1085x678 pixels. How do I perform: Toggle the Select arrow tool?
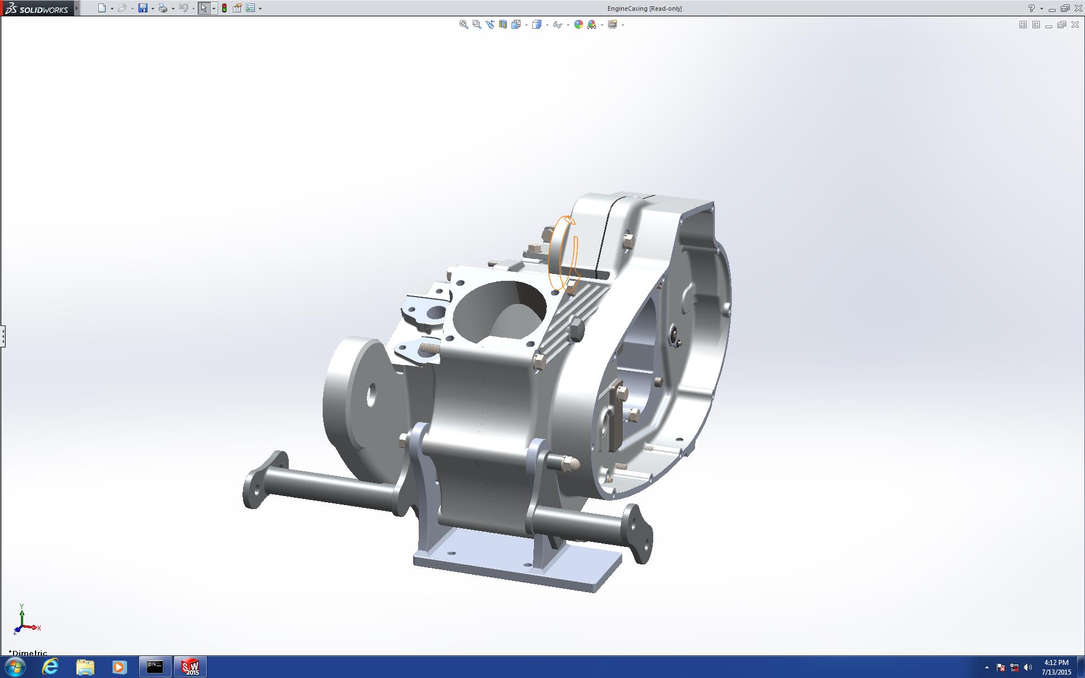[203, 8]
